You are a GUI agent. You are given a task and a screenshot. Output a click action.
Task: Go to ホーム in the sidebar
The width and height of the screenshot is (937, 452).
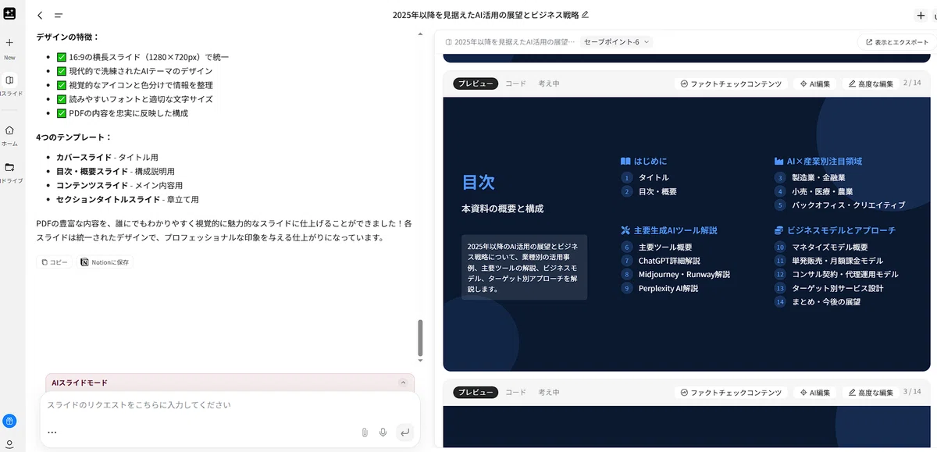point(9,130)
